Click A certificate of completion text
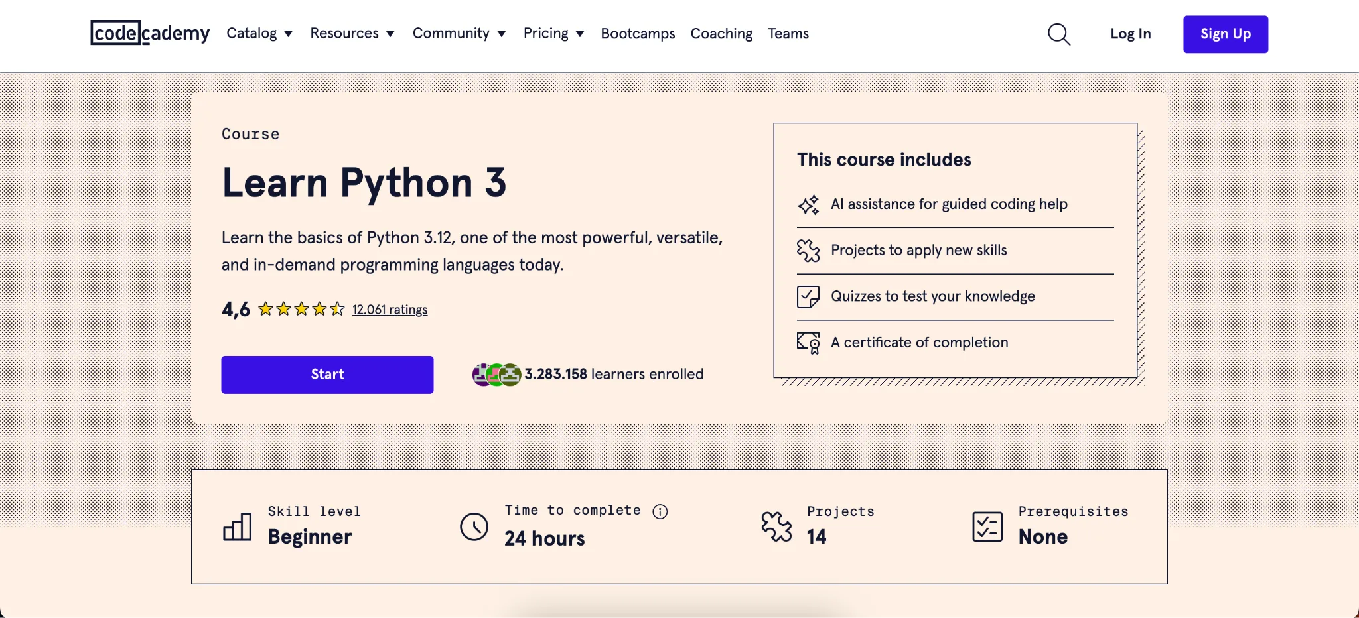Viewport: 1359px width, 618px height. tap(920, 343)
